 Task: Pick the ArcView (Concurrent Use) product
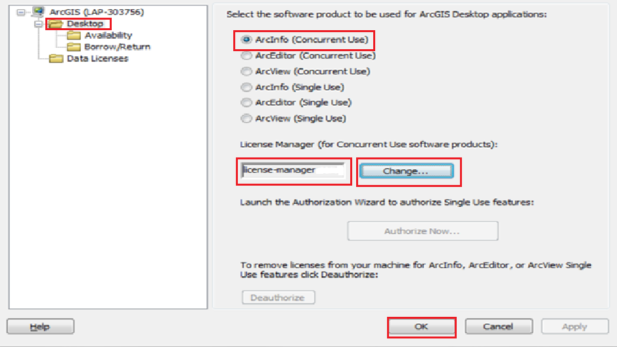pos(246,71)
